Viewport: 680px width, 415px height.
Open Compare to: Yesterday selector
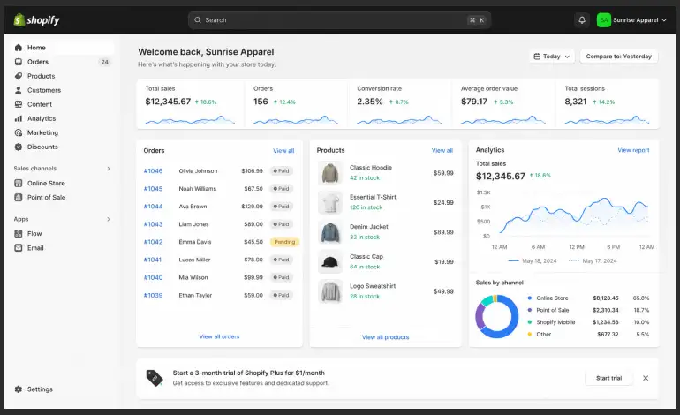[619, 57]
